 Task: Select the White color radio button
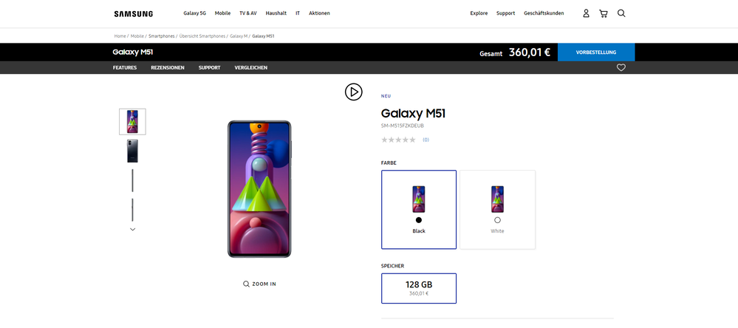pyautogui.click(x=497, y=219)
